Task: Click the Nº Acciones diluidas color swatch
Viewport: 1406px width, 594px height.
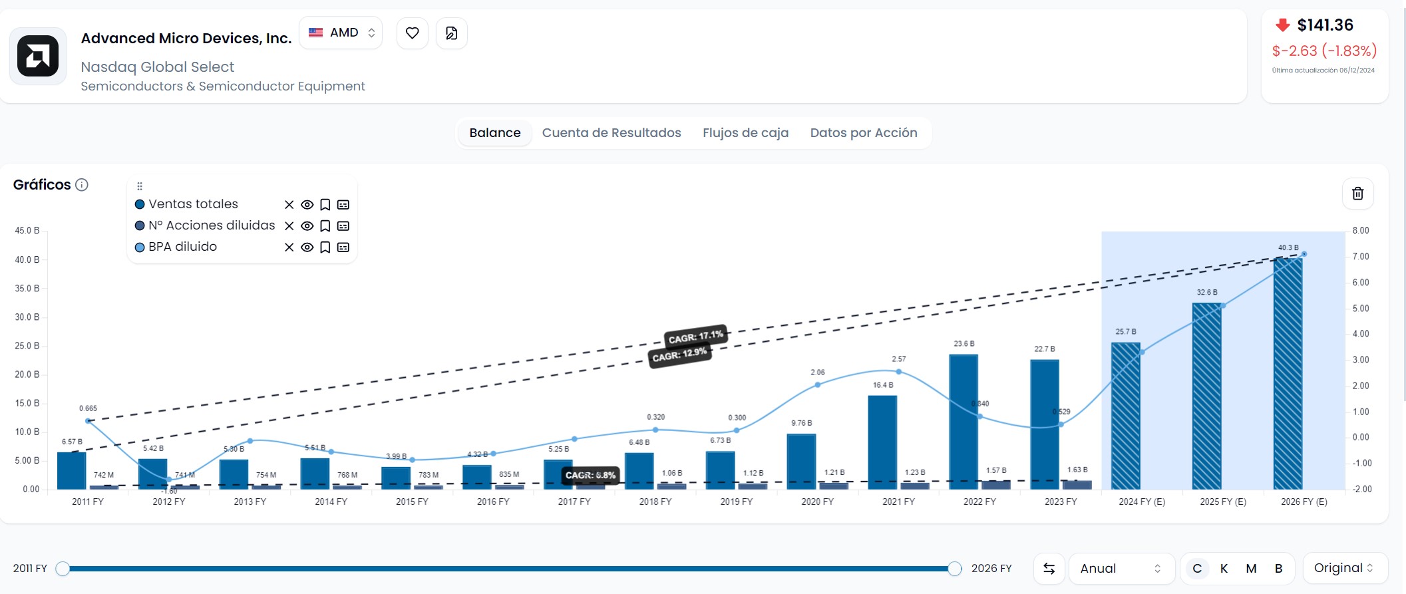Action: point(140,226)
